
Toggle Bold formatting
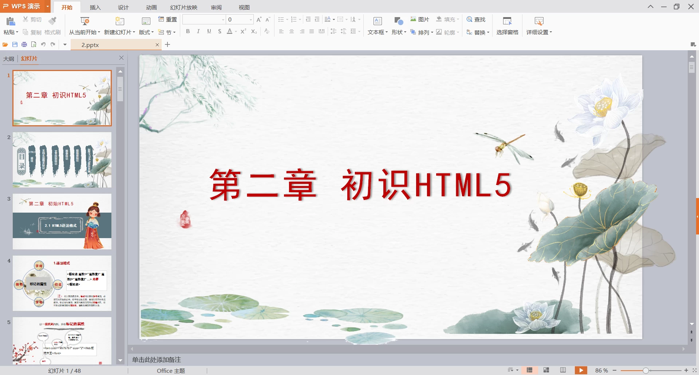tap(188, 32)
